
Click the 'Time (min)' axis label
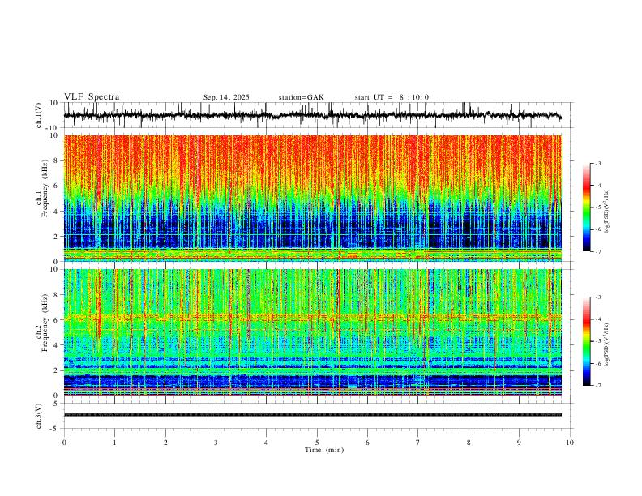click(324, 450)
